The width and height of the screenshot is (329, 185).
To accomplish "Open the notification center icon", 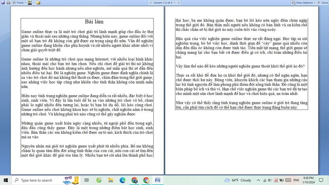I will click(321, 180).
